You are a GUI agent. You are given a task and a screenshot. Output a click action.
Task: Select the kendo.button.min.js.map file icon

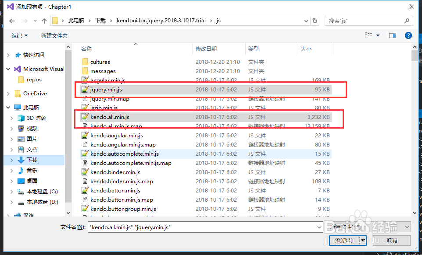tap(85, 200)
